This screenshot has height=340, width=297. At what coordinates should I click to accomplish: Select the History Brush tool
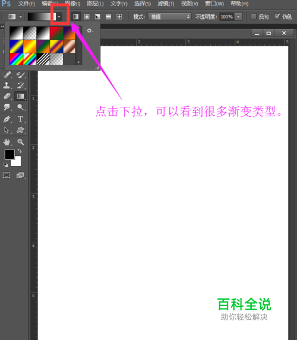click(x=20, y=85)
